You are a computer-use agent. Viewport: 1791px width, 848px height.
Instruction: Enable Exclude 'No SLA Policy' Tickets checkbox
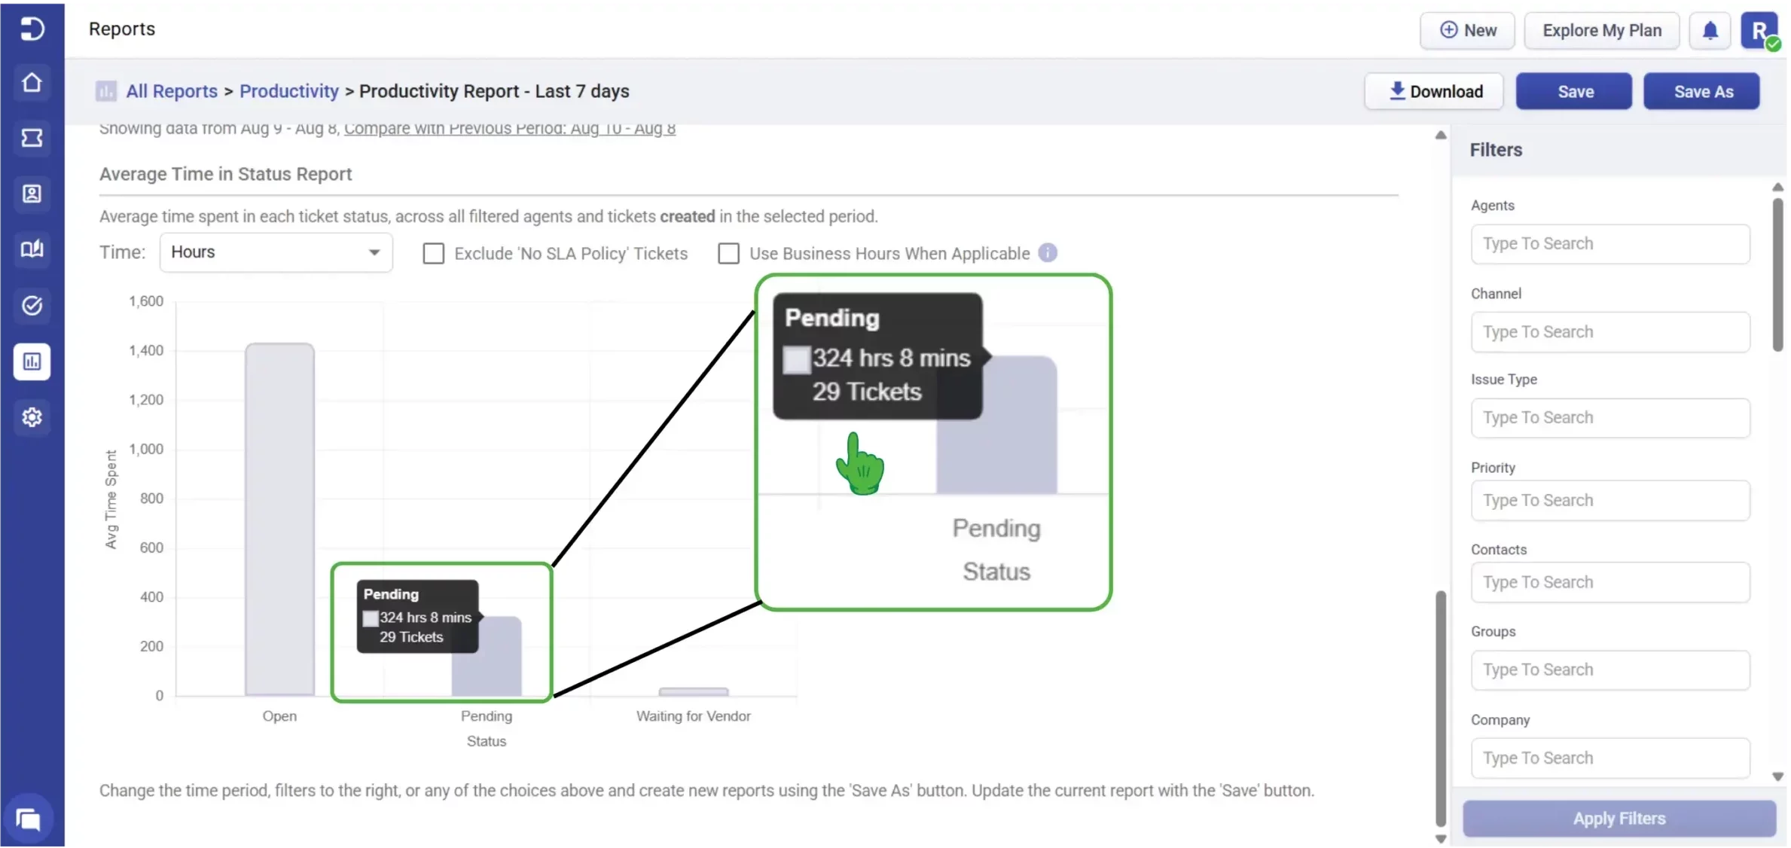(x=434, y=253)
